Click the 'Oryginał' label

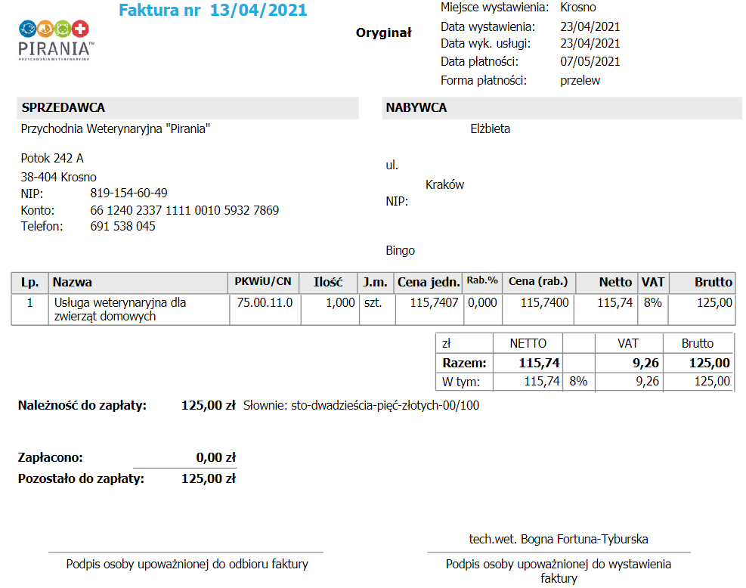(x=383, y=33)
